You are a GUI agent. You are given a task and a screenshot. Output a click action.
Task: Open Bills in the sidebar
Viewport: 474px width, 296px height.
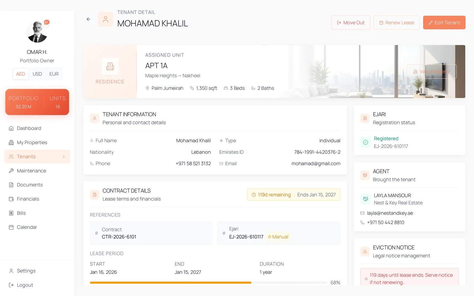(37, 213)
